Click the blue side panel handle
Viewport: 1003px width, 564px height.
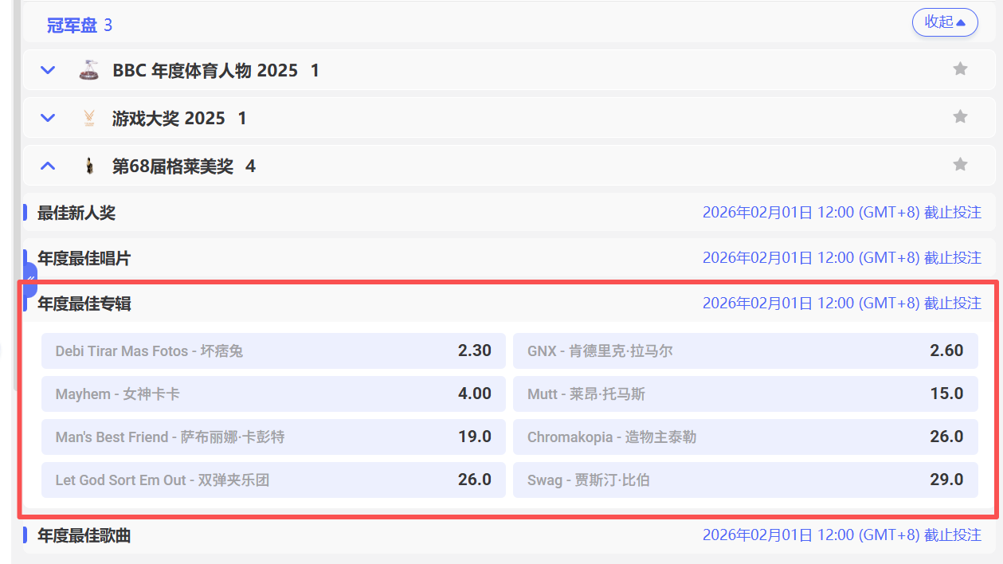(x=30, y=279)
